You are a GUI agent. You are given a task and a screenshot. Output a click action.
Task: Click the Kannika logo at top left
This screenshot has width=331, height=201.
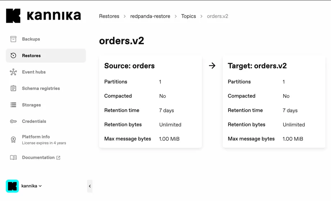(44, 16)
